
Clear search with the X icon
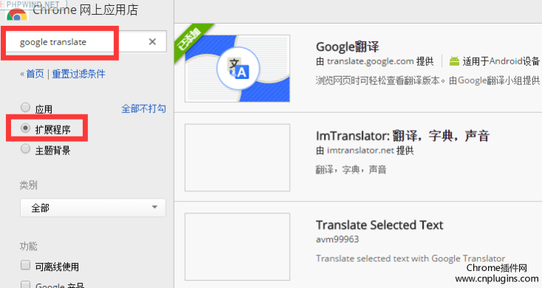pos(152,42)
